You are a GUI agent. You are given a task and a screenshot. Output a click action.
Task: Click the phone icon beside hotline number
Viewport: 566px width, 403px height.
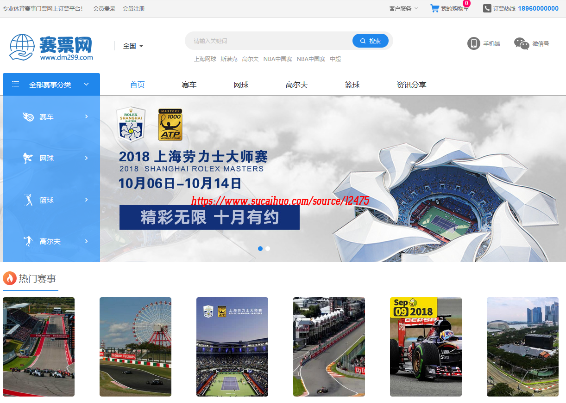point(487,8)
